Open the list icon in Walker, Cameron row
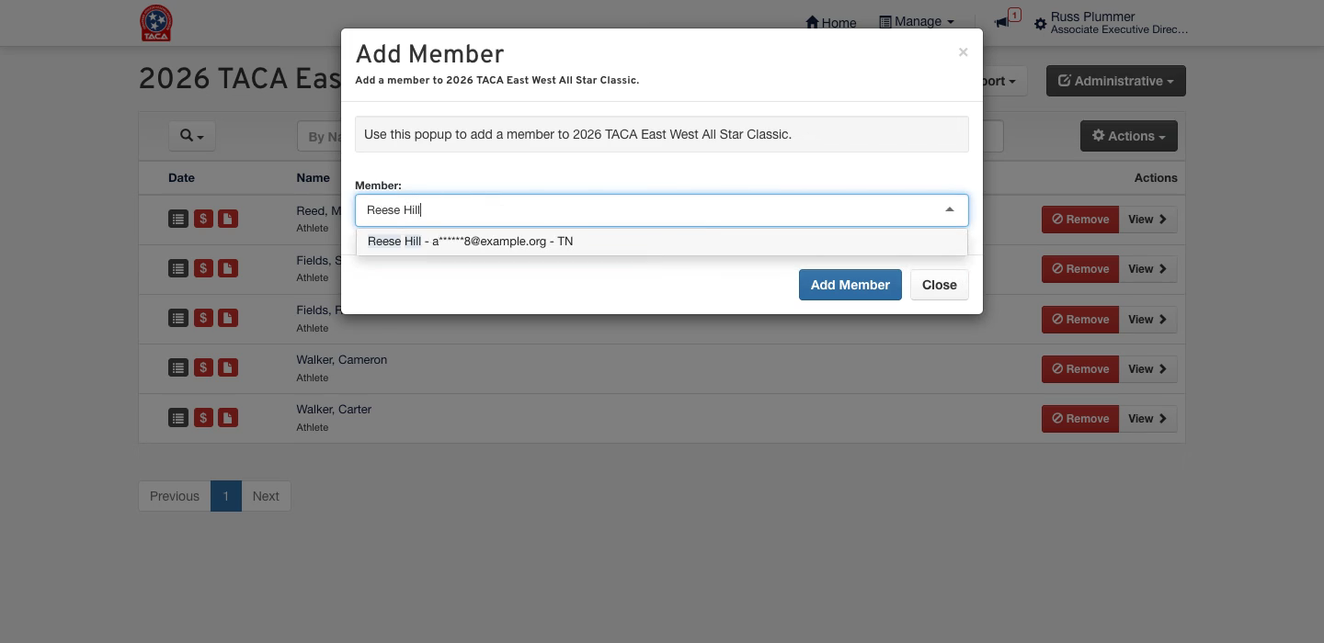 click(178, 367)
